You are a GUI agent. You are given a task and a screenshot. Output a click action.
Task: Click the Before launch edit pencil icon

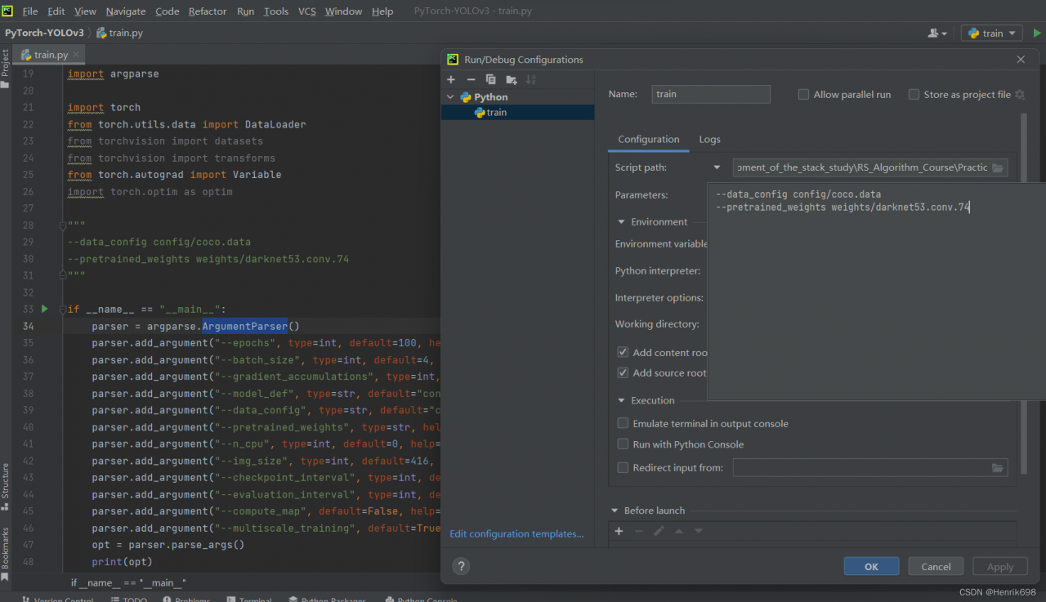(659, 531)
